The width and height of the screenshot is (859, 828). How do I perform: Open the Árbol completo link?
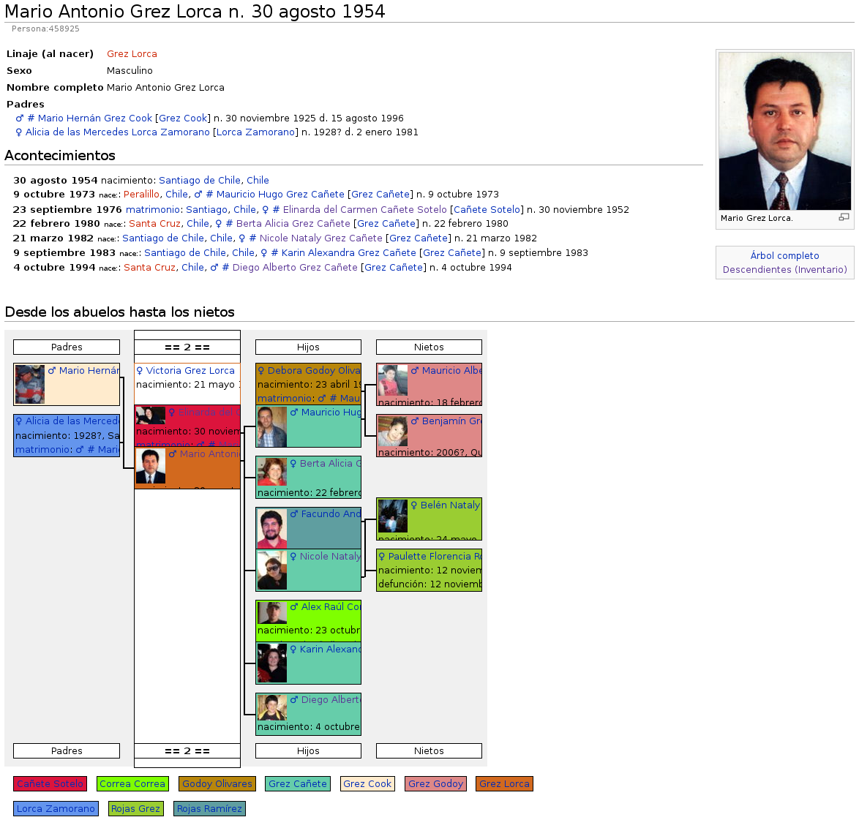click(x=784, y=255)
